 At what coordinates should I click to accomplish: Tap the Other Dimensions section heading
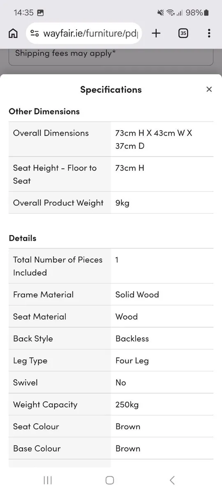pyautogui.click(x=44, y=111)
